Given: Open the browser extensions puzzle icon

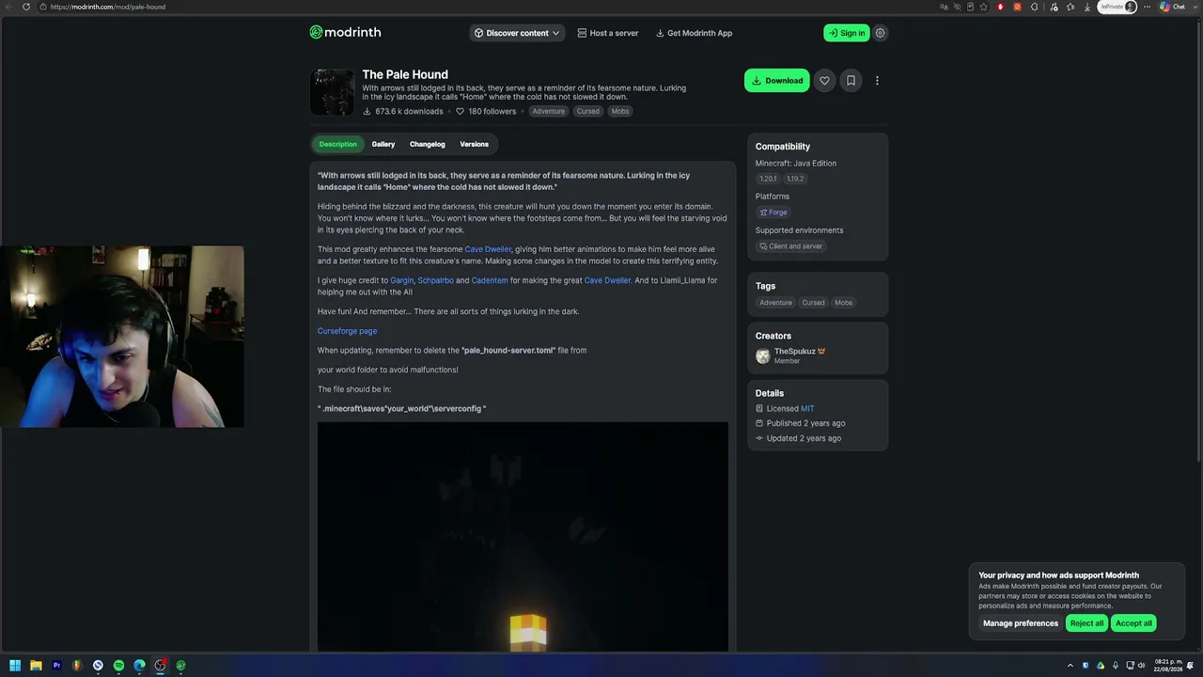Looking at the screenshot, I should point(1035,7).
